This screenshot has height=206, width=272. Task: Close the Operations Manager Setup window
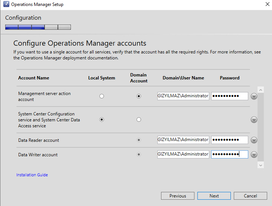(x=267, y=4)
